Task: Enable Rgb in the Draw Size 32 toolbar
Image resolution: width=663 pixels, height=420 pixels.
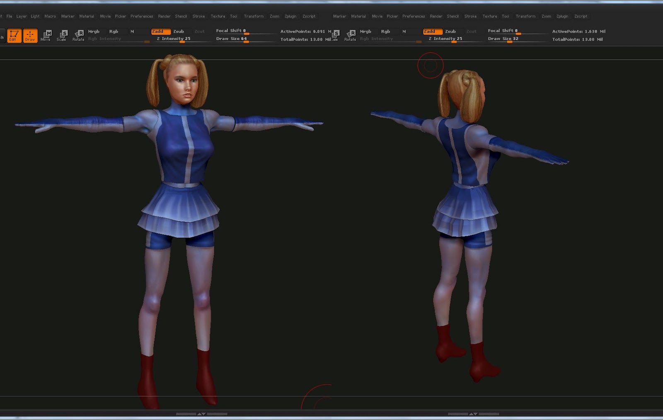Action: point(385,31)
